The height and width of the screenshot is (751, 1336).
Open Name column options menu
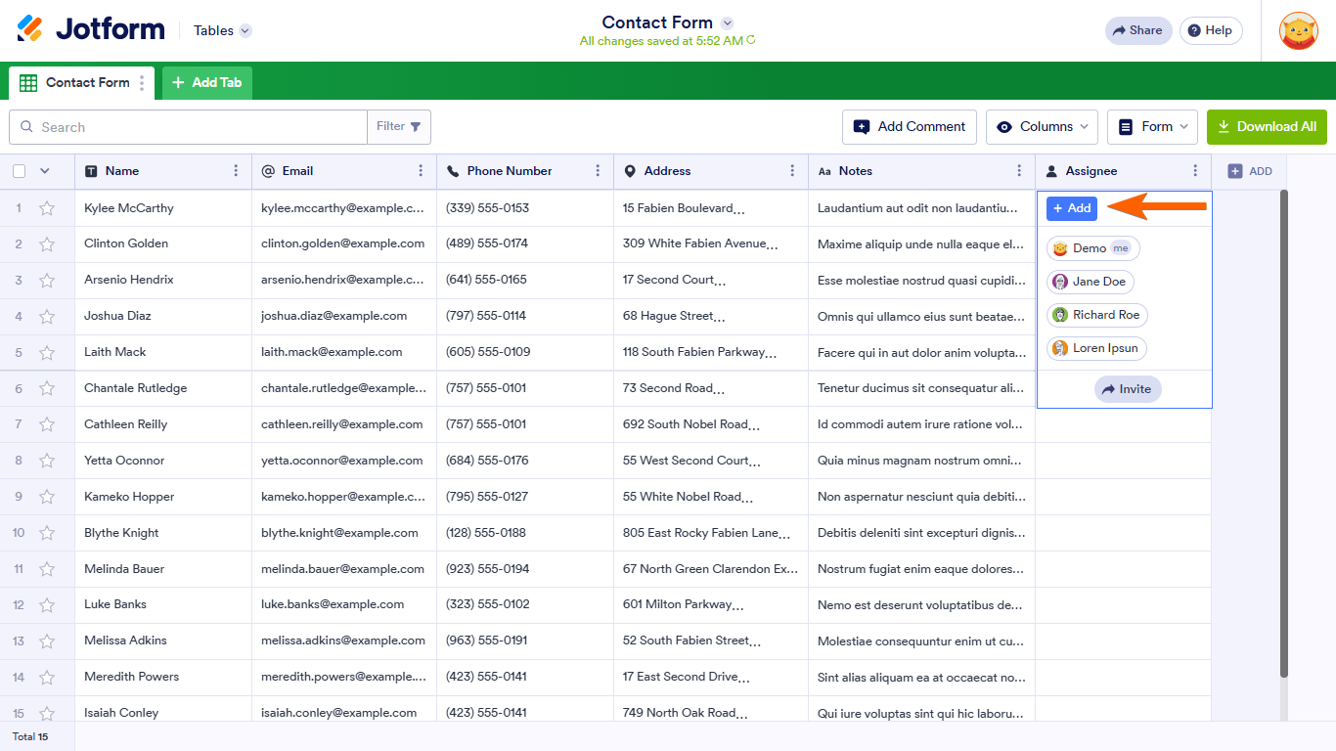[236, 171]
